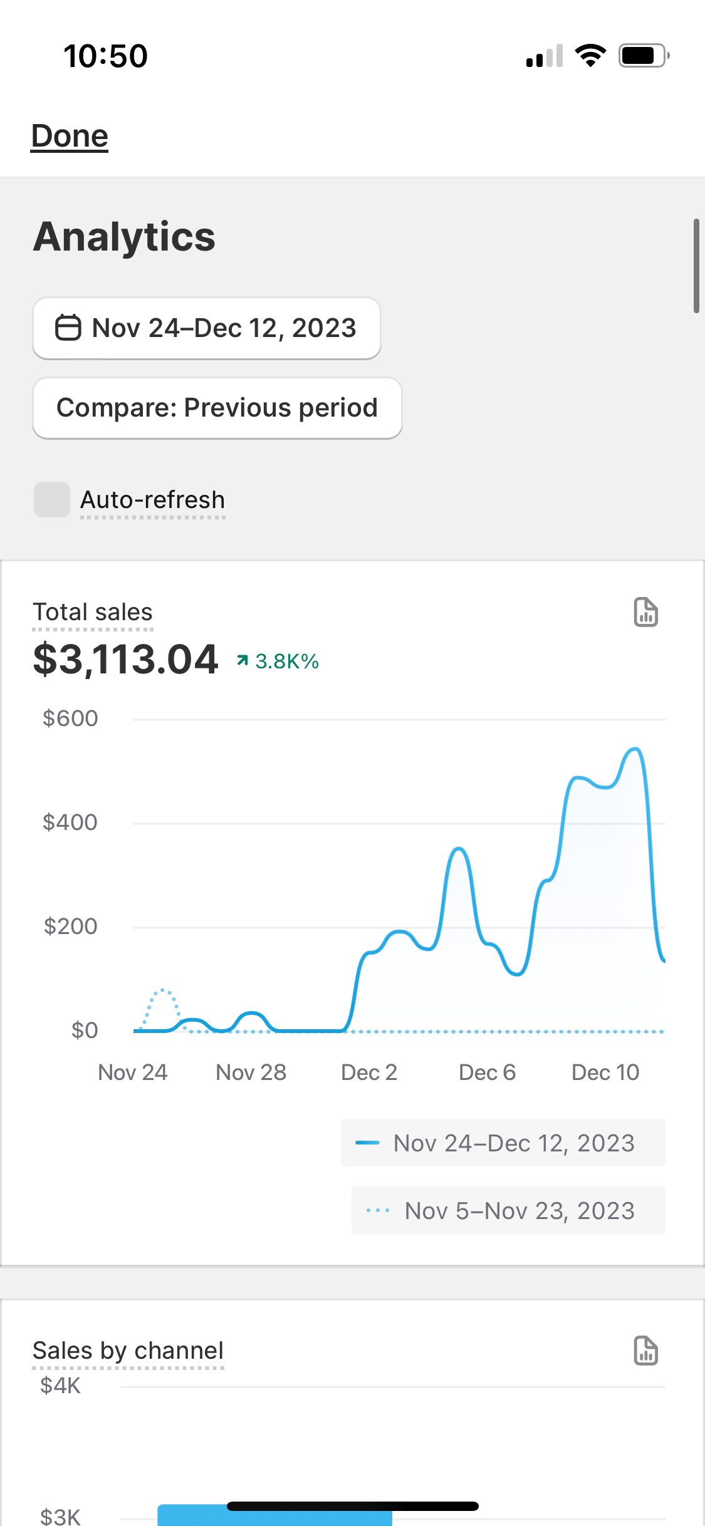Click the green 3.8K% increase arrow icon

click(243, 660)
